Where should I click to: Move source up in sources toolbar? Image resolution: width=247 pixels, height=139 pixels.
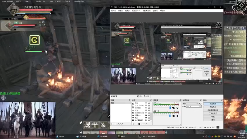(143, 124)
